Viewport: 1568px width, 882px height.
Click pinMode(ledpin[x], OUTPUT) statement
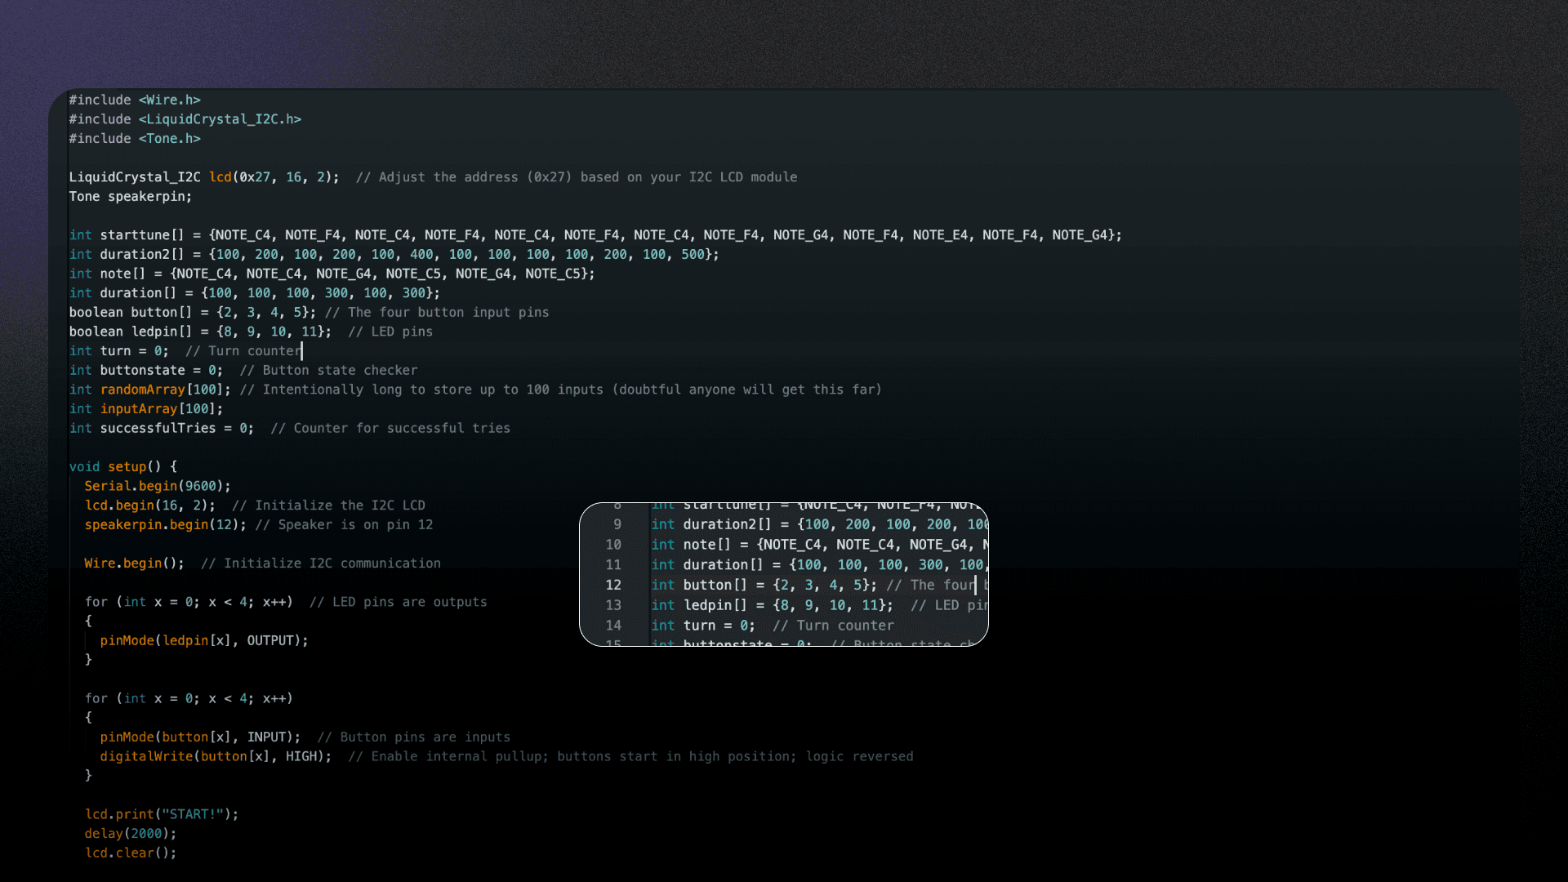coord(204,641)
